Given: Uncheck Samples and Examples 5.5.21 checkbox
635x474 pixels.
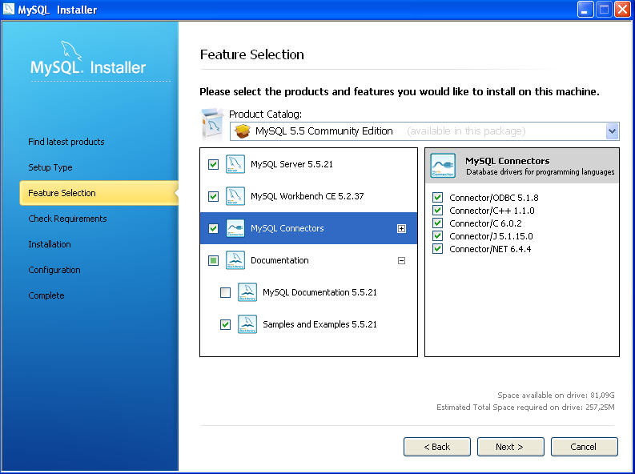Looking at the screenshot, I should (226, 324).
